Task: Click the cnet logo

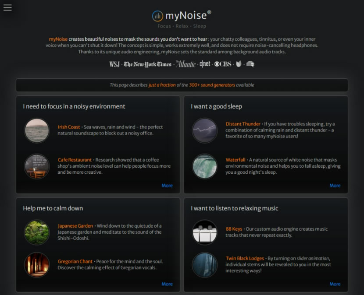Action: click(x=205, y=64)
